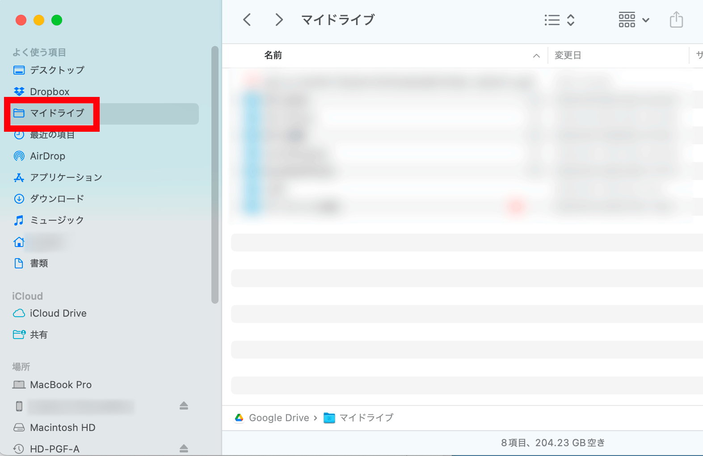Open Macintosh HD sidebar label
This screenshot has height=456, width=703.
63,427
